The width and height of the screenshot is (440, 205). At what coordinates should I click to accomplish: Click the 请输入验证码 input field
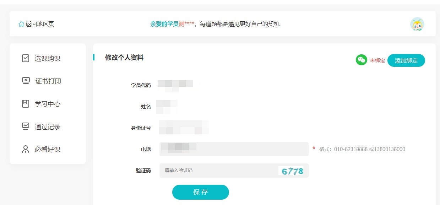click(x=213, y=171)
